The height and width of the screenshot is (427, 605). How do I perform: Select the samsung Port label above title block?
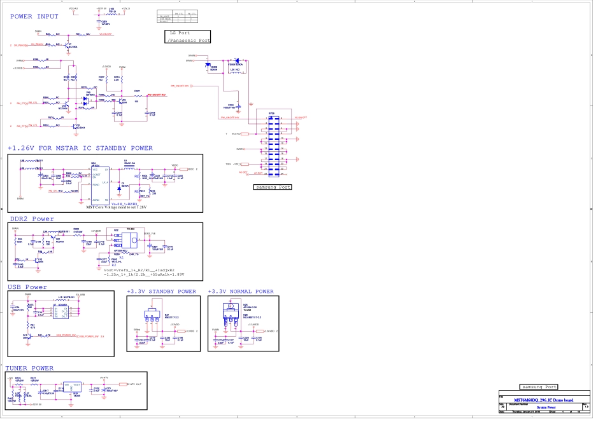(x=538, y=387)
